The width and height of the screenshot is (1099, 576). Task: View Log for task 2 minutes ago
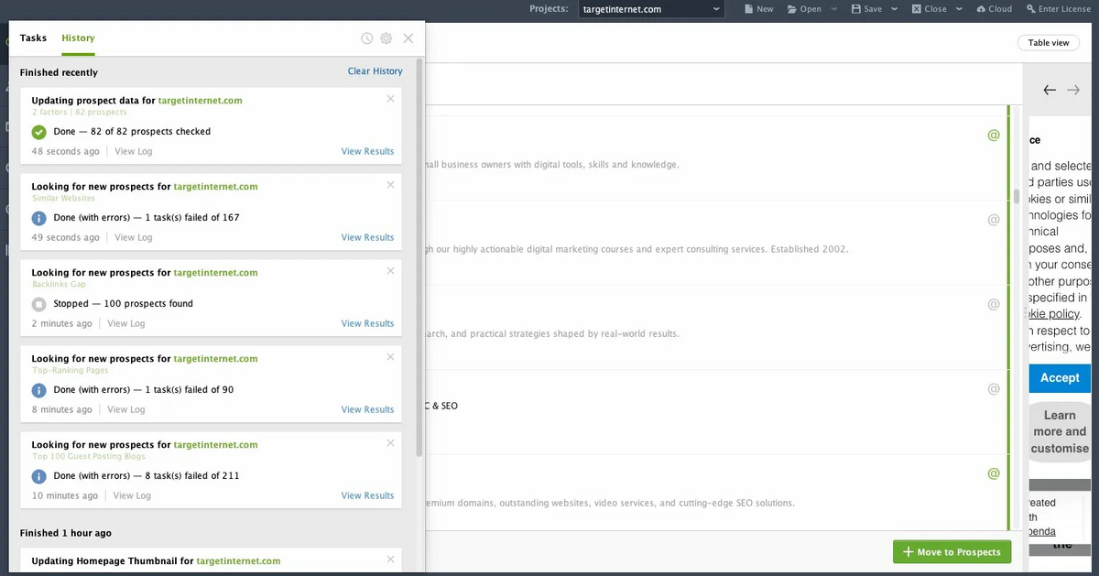[126, 323]
